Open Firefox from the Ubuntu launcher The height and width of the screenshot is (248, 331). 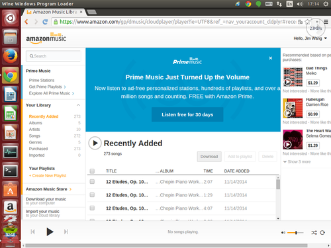10,56
